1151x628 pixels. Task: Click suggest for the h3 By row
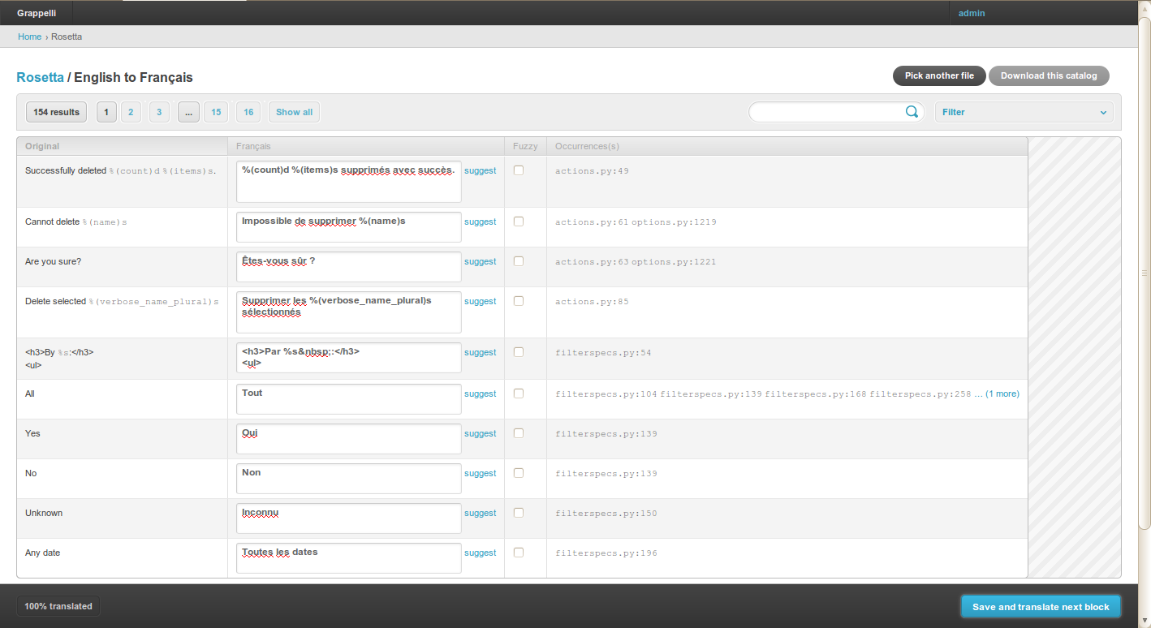point(480,352)
